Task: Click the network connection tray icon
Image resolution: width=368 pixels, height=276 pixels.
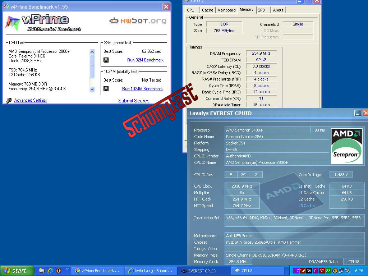Action: [x=341, y=271]
